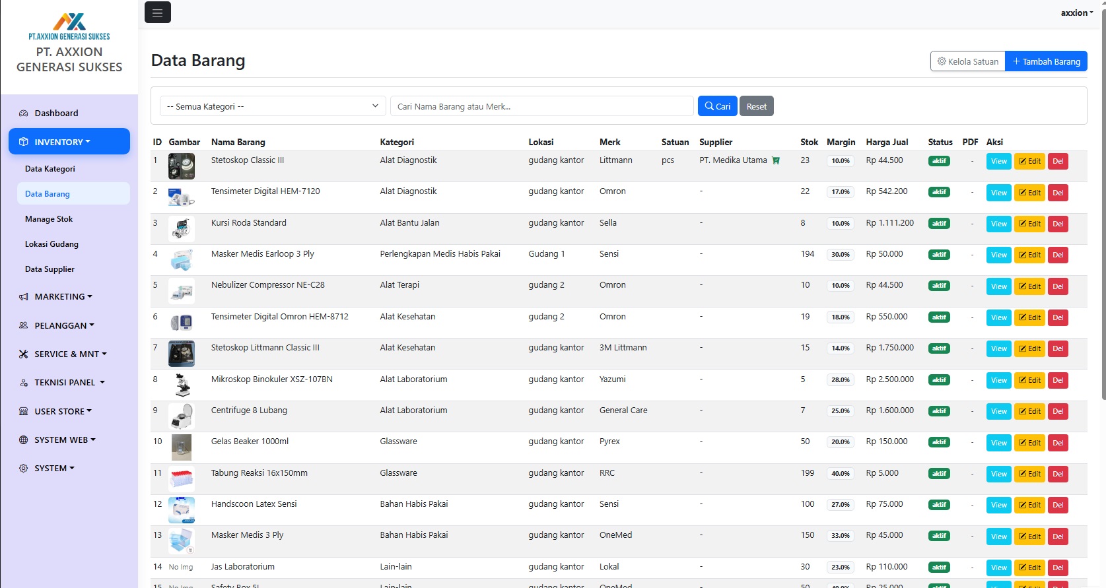Click the System gear icon in sidebar
Screen dimensions: 1106x588
click(x=24, y=469)
